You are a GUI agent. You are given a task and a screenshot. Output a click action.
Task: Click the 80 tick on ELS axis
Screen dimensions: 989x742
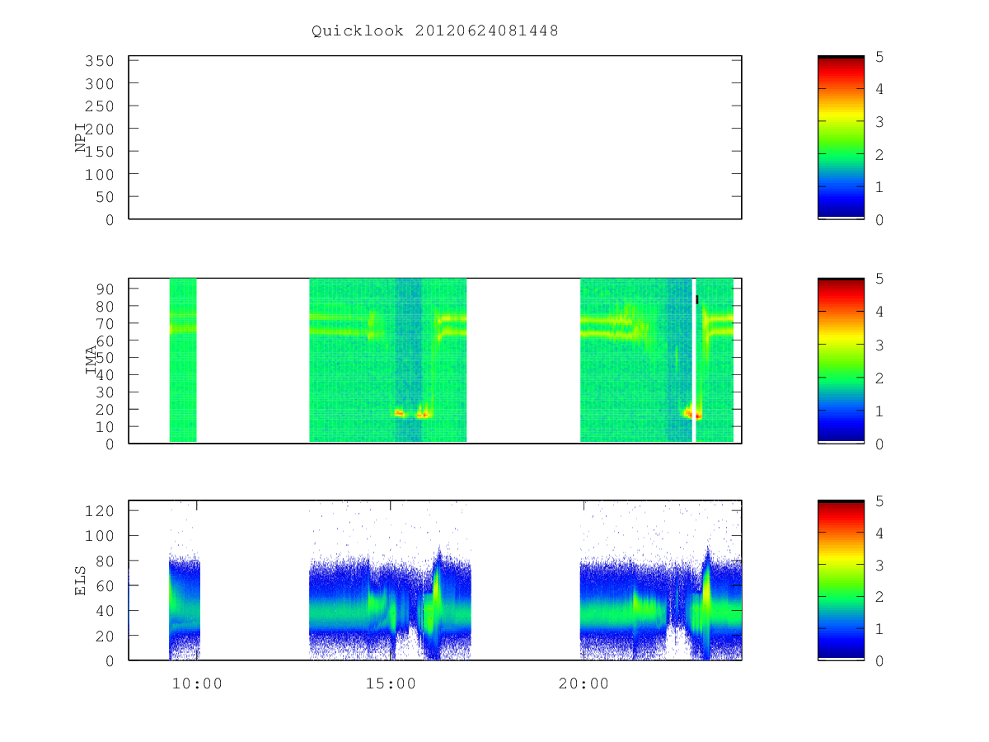pos(105,561)
